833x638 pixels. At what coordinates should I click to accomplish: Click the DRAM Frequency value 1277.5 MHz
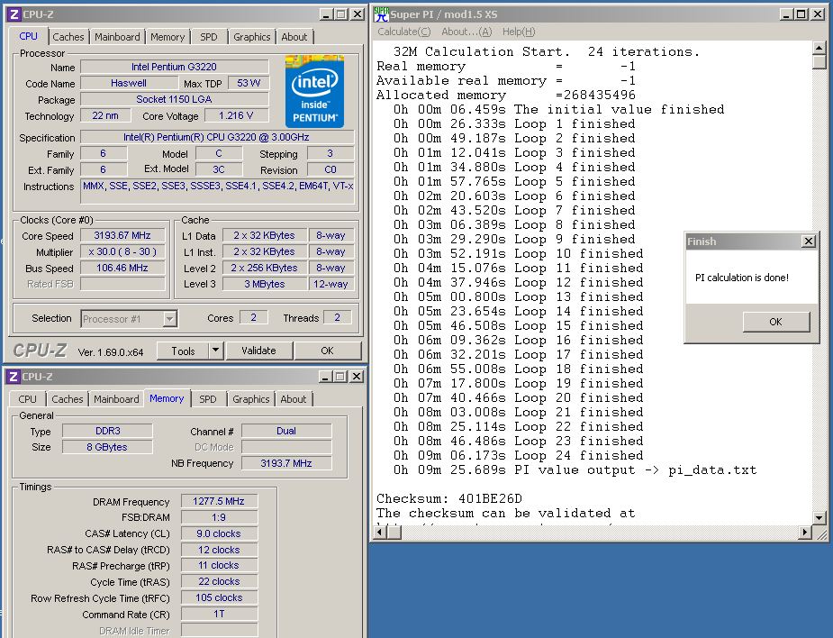point(219,501)
